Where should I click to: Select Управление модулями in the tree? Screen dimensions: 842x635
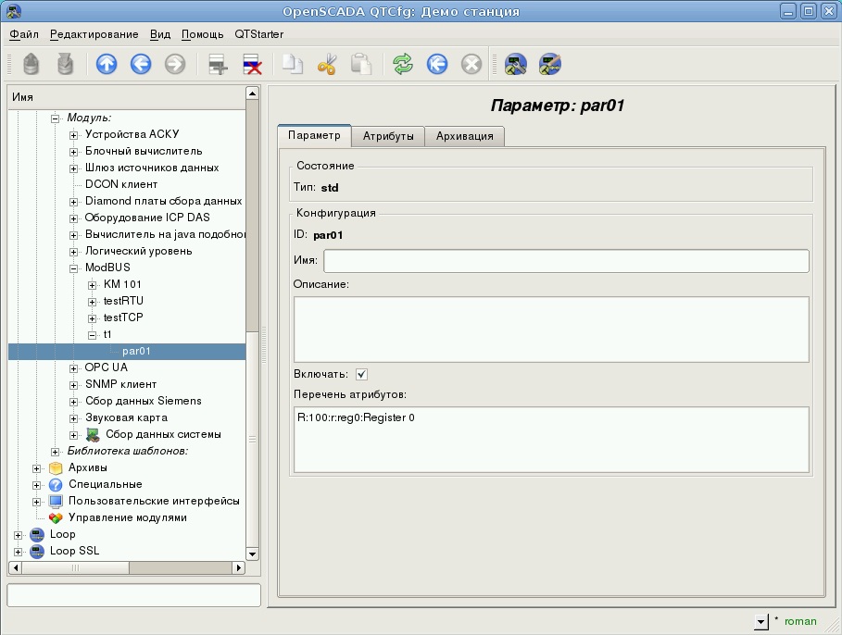[x=127, y=517]
